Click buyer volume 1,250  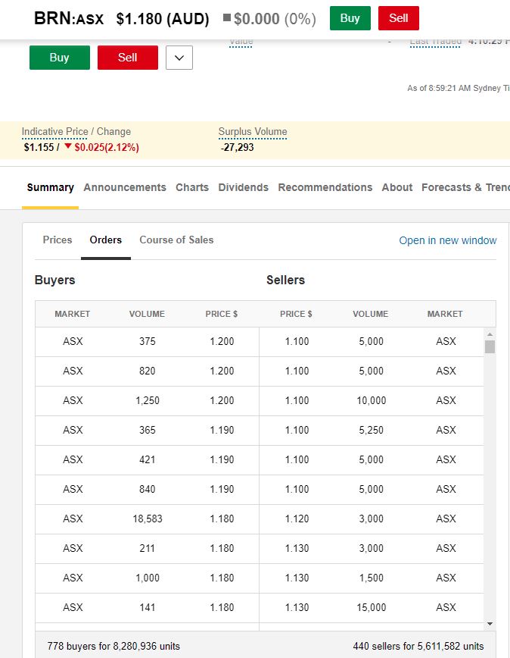pos(148,401)
